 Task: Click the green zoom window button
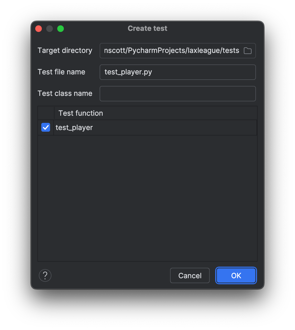pos(61,28)
